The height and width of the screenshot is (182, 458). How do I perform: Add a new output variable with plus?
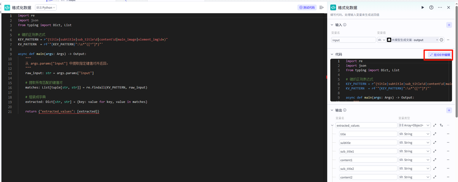[449, 110]
